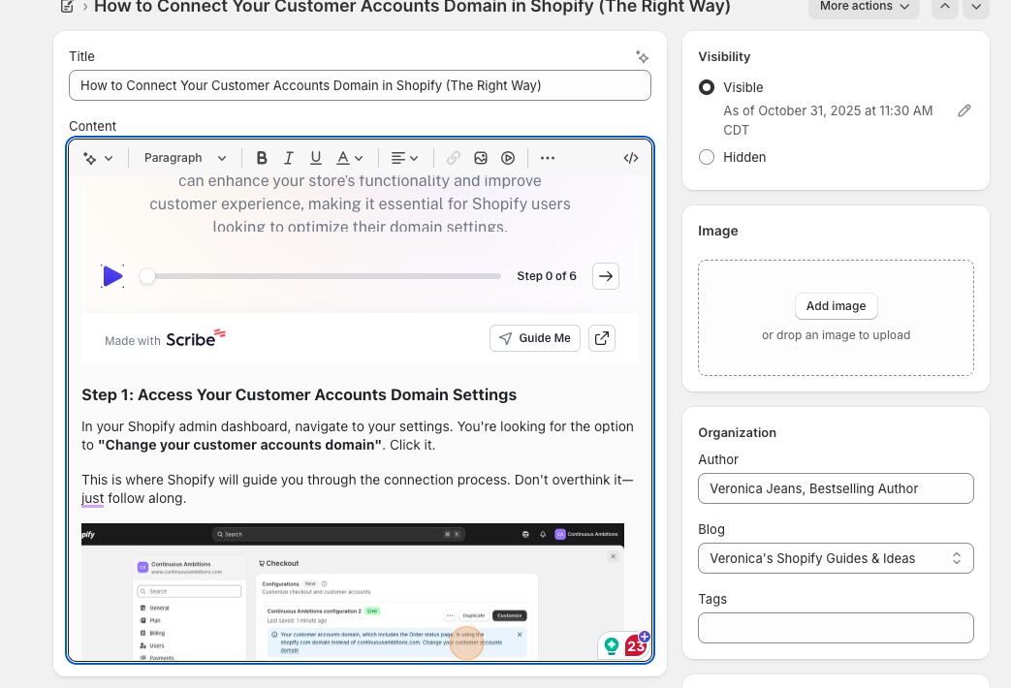
Task: Open the AI magic dropdown in the editor toolbar
Action: coord(98,158)
